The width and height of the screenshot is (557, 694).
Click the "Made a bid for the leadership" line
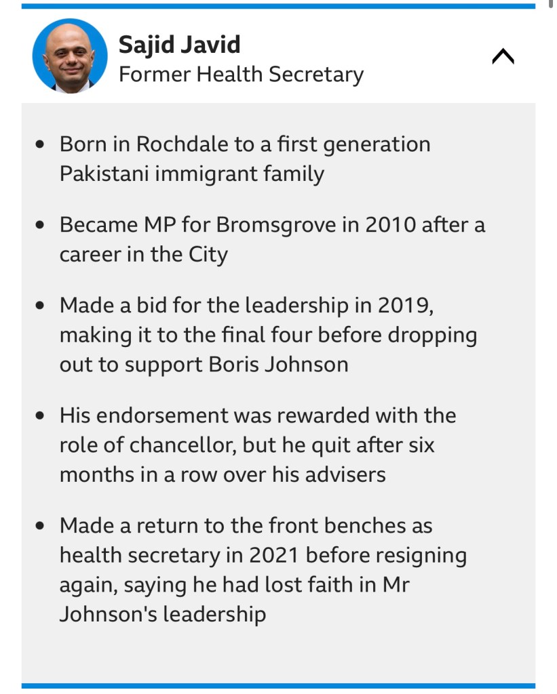(246, 306)
